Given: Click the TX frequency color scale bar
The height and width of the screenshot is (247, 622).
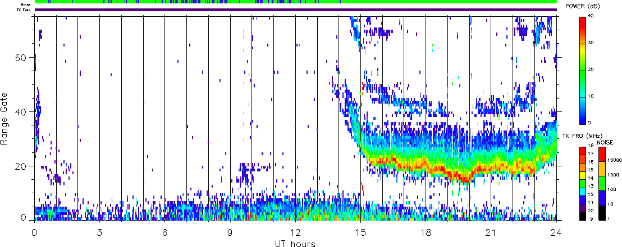Looking at the screenshot, I should point(583,183).
